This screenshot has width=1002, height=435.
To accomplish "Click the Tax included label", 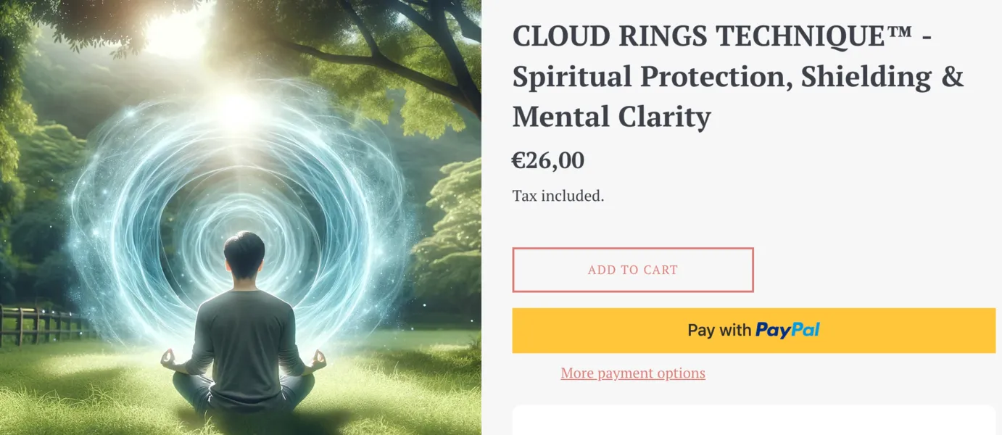I will (558, 196).
